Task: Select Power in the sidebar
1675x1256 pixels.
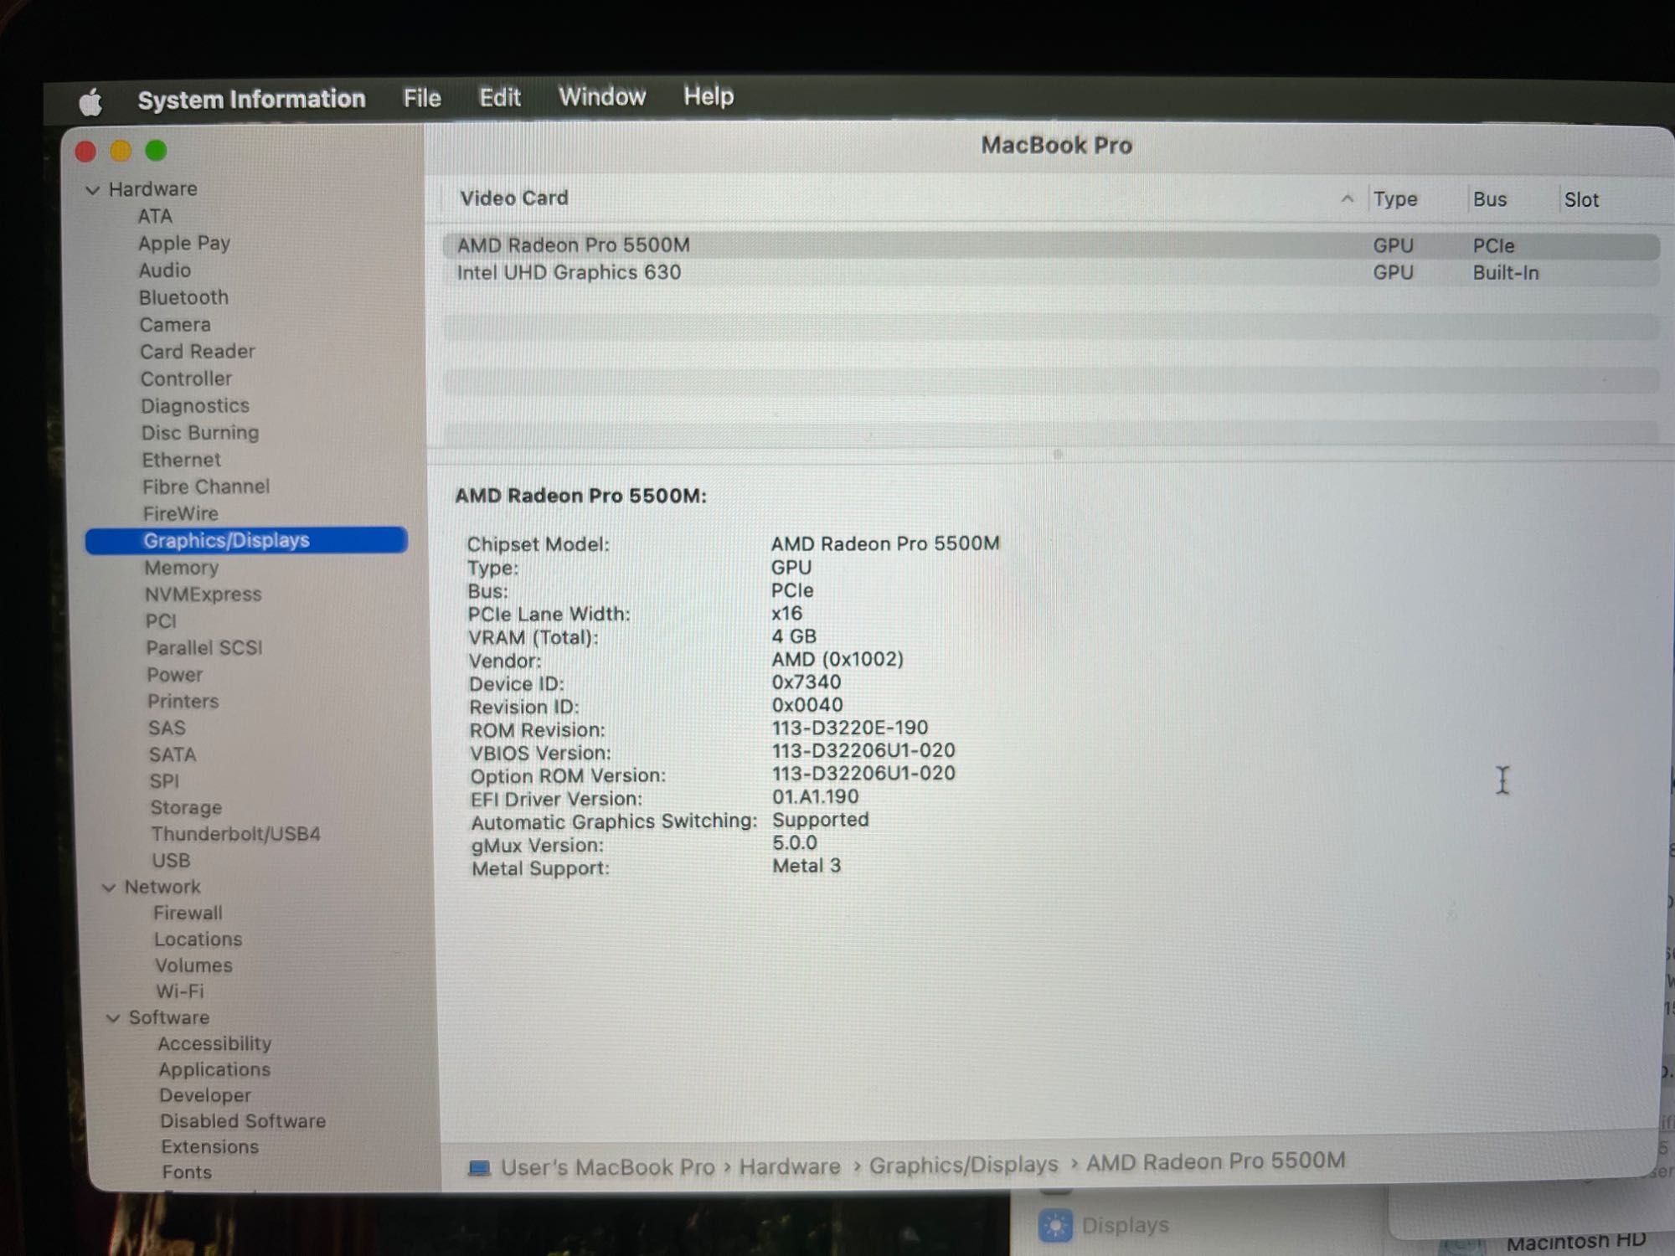Action: pos(174,675)
